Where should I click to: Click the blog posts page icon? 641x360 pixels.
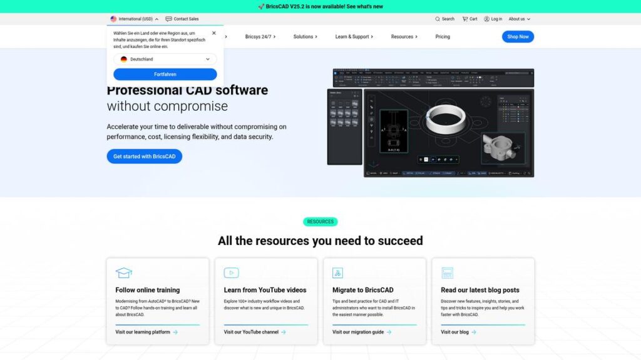click(447, 272)
